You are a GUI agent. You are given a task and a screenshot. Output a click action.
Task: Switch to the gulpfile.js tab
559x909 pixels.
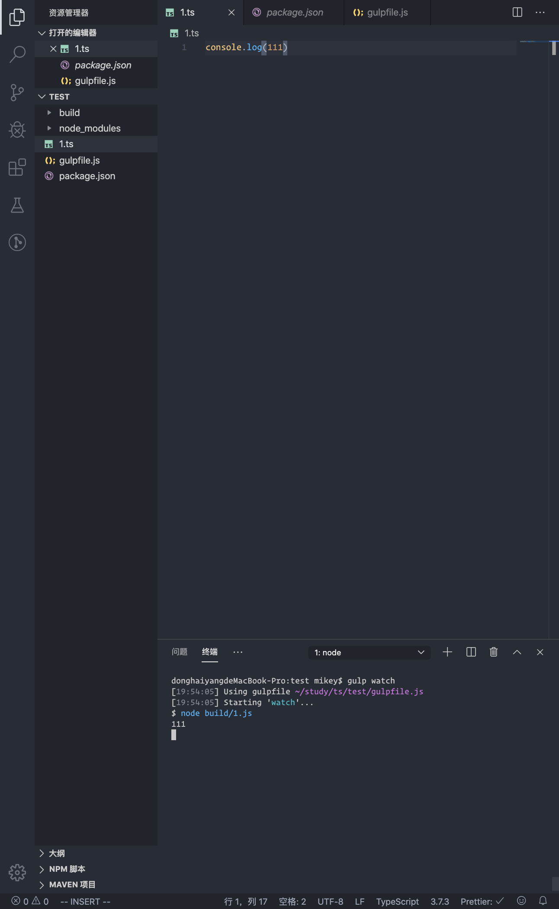pos(387,13)
